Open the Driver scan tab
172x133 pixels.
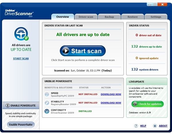(x=86, y=17)
